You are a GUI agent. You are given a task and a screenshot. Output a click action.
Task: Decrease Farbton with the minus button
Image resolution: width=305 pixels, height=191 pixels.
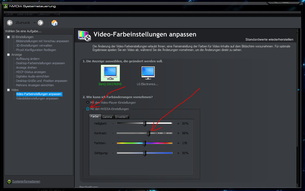pos(113,143)
